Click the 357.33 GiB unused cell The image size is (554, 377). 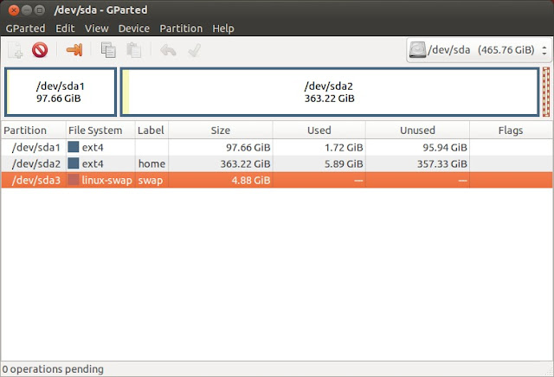click(x=417, y=163)
